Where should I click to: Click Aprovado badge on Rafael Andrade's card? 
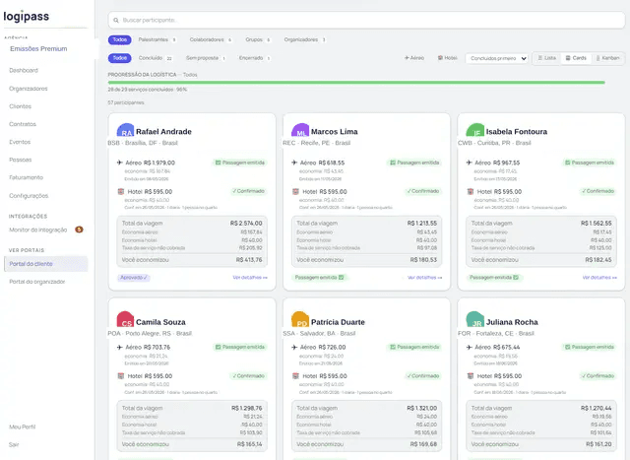tap(134, 278)
